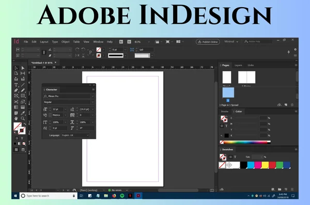The width and height of the screenshot is (310, 205).
Task: Click the Adobe Stock (St) icon
Action: [x=129, y=42]
